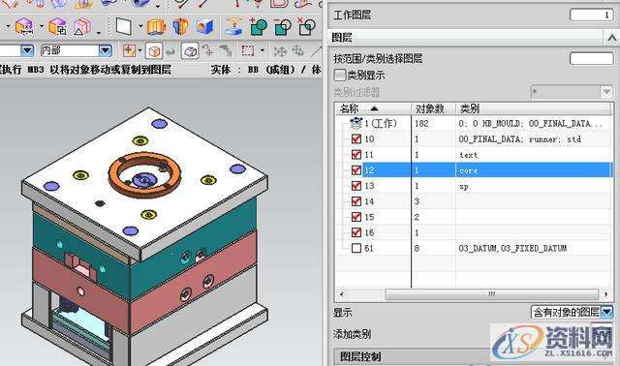Click the grey return arrow icon

pyautogui.click(x=170, y=51)
